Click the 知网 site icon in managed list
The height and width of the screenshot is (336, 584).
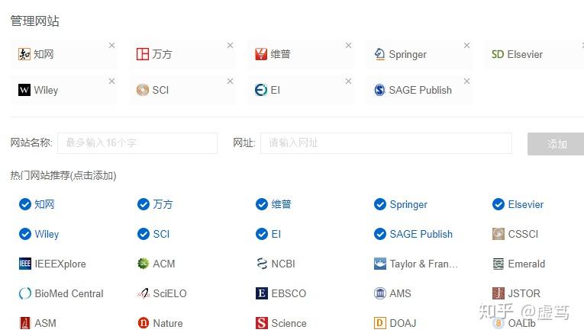(x=24, y=54)
